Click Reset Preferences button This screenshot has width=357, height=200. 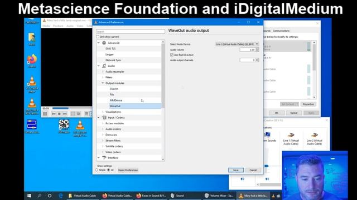pyautogui.click(x=128, y=170)
